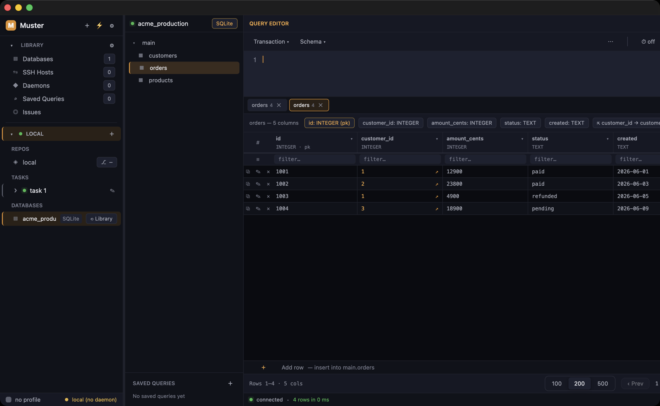
Task: Open the Library section gear settings
Action: [x=112, y=45]
